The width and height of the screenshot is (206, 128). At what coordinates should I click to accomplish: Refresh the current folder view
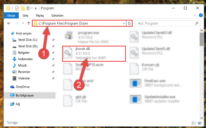click(x=129, y=23)
